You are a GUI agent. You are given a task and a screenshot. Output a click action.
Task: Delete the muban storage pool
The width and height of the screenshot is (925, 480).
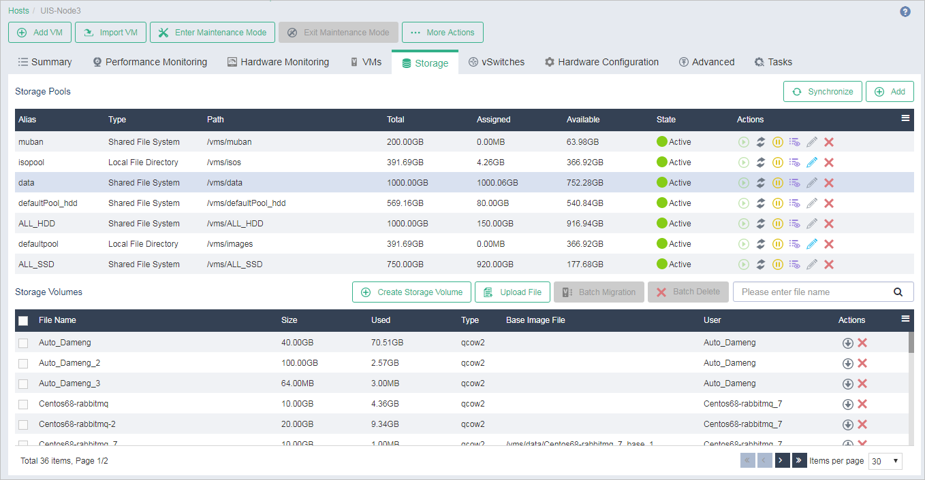(x=829, y=142)
